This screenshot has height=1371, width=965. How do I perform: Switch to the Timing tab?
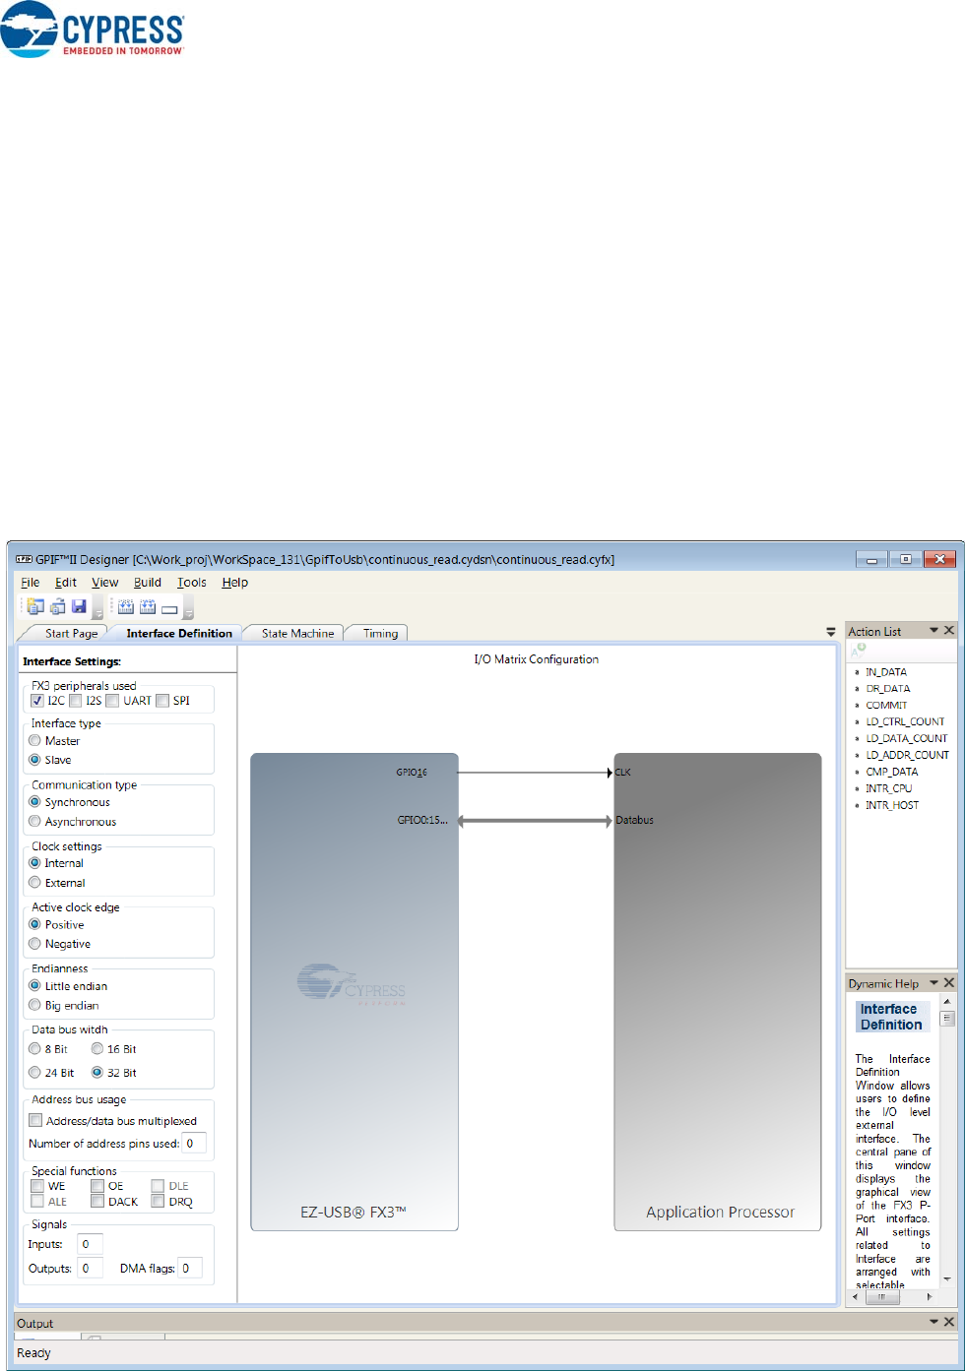click(380, 634)
